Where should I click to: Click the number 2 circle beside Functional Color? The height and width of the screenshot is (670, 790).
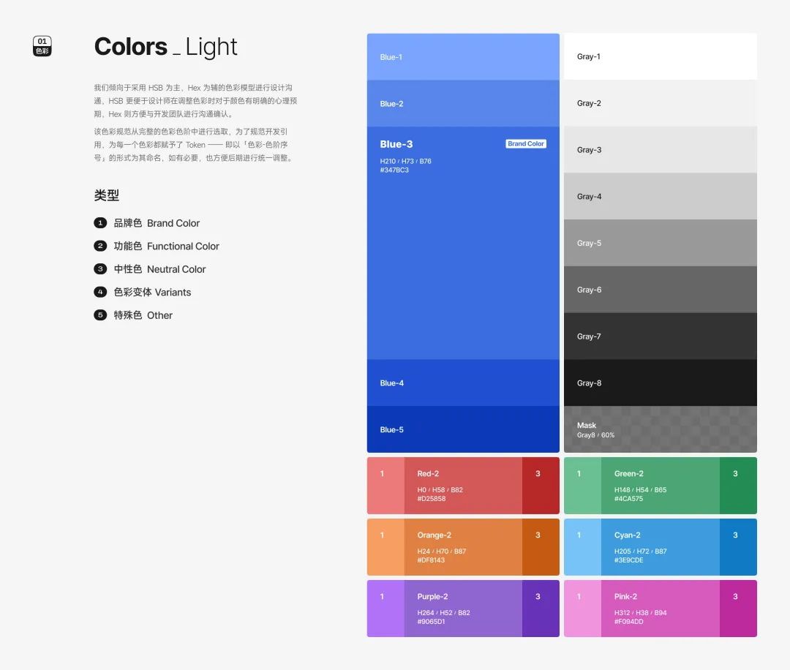click(100, 246)
